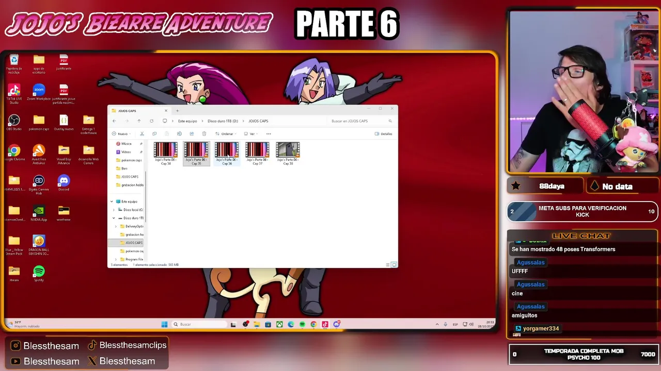Image resolution: width=661 pixels, height=371 pixels.
Task: Select video Jojo's Parte 06 - Cap 37
Action: 257,154
